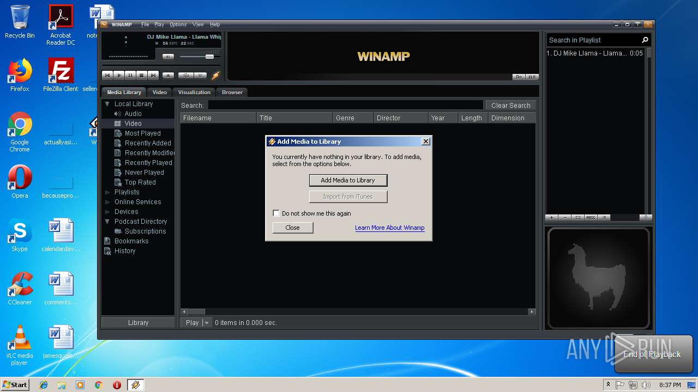Click the playlist Select button
Viewport: 698px width, 392px height.
[x=578, y=217]
